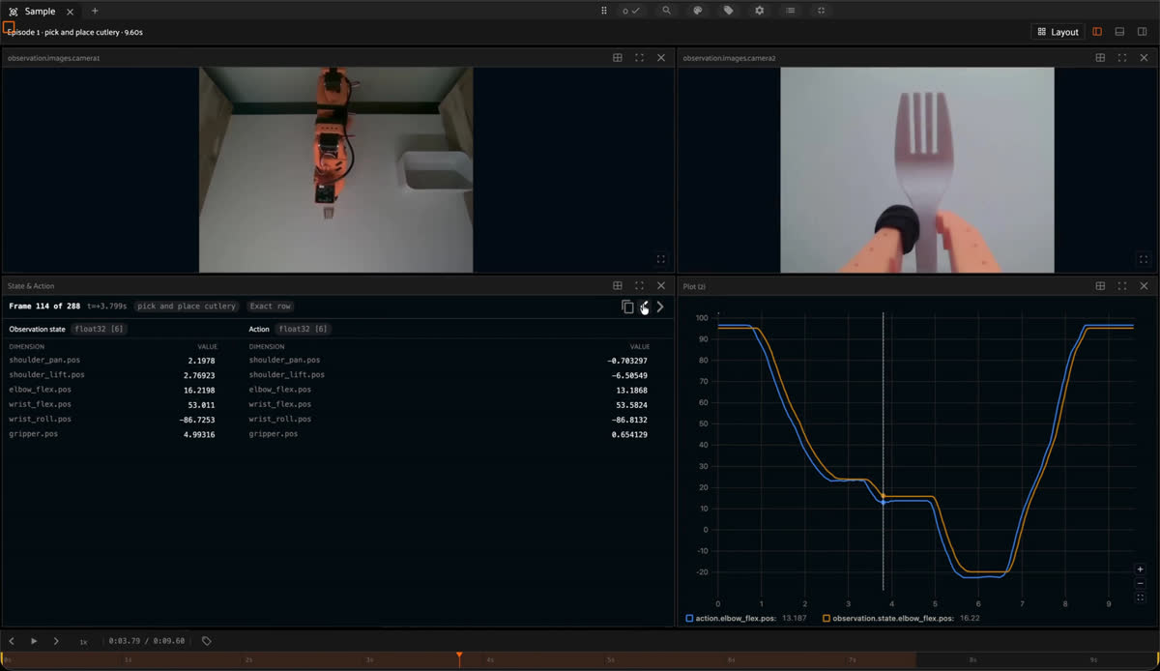Seek timeline to the 8s mark

pyautogui.click(x=972, y=660)
